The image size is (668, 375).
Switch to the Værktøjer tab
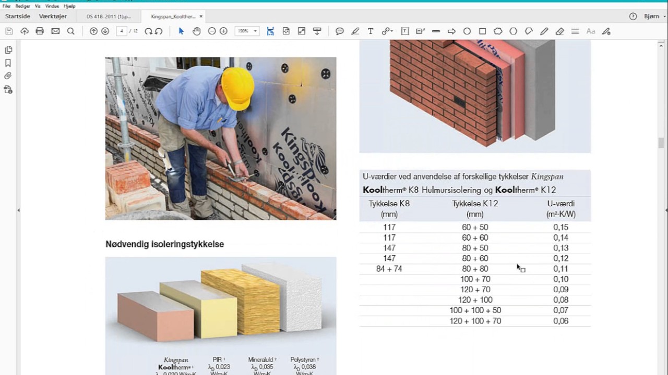pos(53,17)
